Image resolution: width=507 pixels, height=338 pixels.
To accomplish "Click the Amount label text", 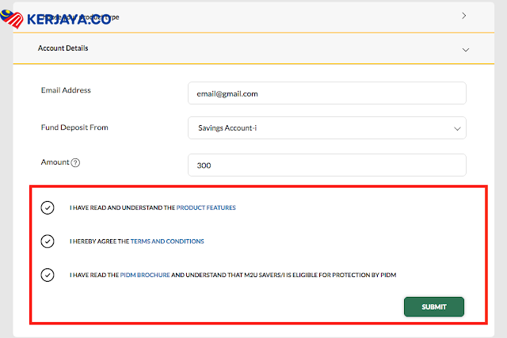I will coord(55,162).
